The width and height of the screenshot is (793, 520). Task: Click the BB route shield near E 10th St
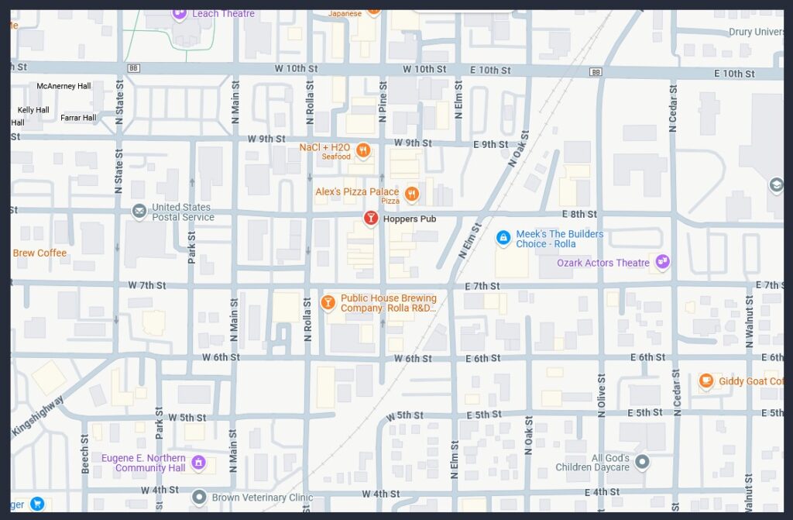tap(596, 72)
